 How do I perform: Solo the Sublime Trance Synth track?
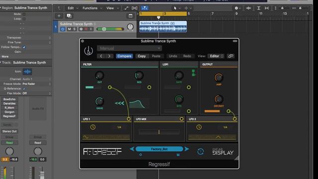coord(75,29)
